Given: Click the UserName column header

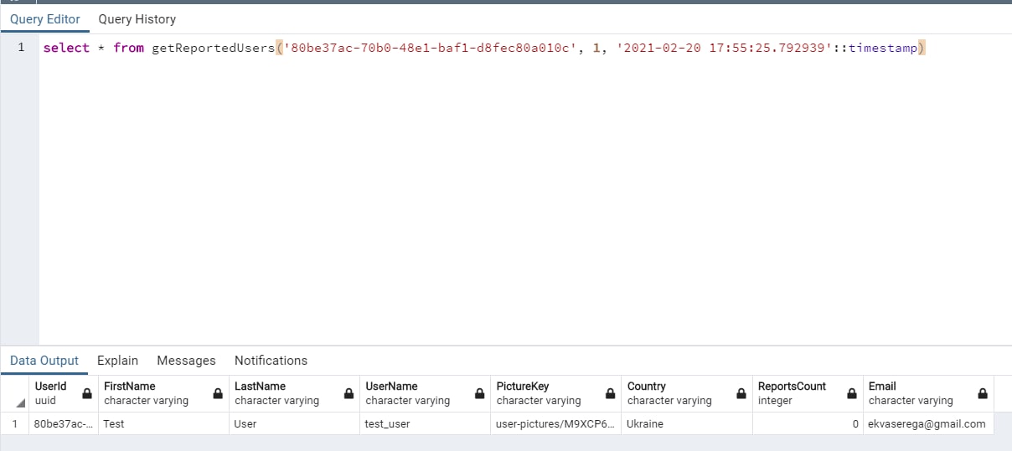Looking at the screenshot, I should click(425, 393).
